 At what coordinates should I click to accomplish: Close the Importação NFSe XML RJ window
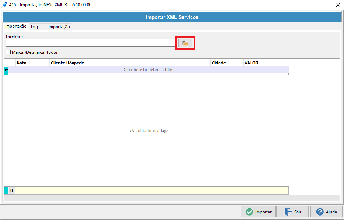click(x=338, y=5)
